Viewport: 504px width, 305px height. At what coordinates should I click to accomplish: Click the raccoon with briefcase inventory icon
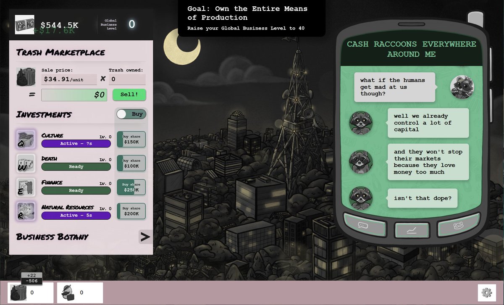(68, 292)
